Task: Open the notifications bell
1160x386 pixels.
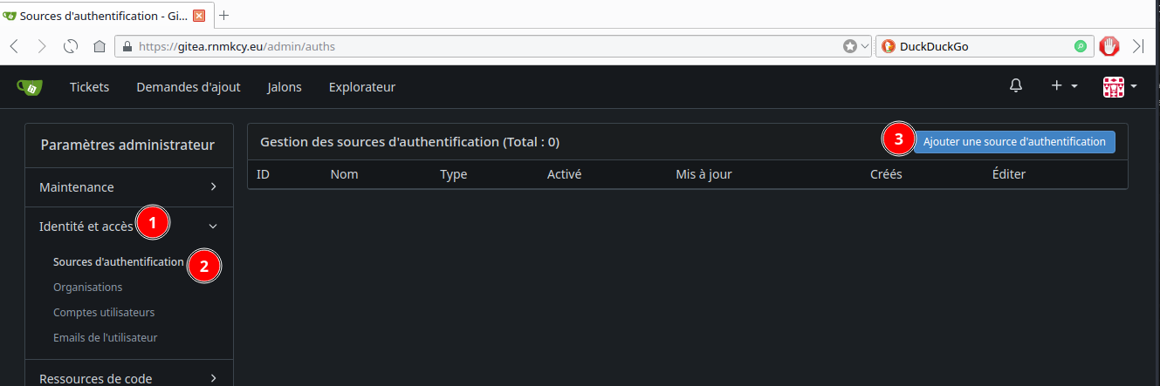Action: pyautogui.click(x=1016, y=86)
